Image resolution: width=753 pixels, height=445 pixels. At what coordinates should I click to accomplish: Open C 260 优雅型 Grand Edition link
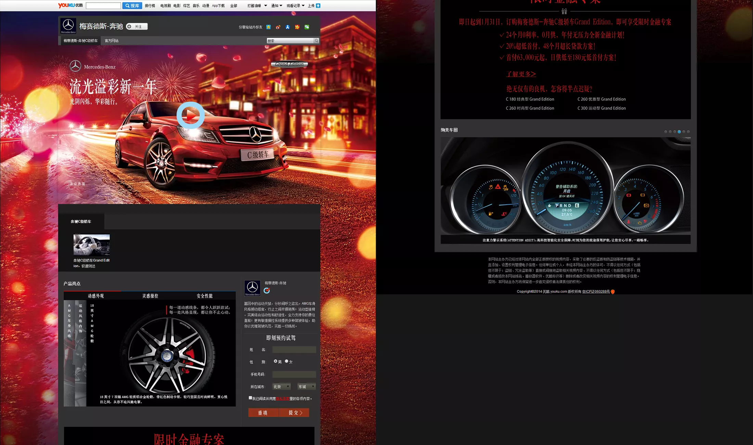(x=601, y=99)
